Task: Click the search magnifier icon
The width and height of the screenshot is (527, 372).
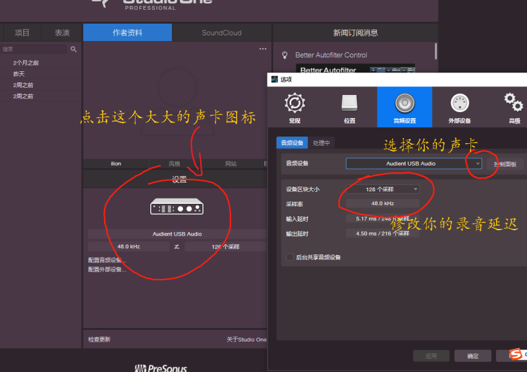Action: pyautogui.click(x=74, y=49)
